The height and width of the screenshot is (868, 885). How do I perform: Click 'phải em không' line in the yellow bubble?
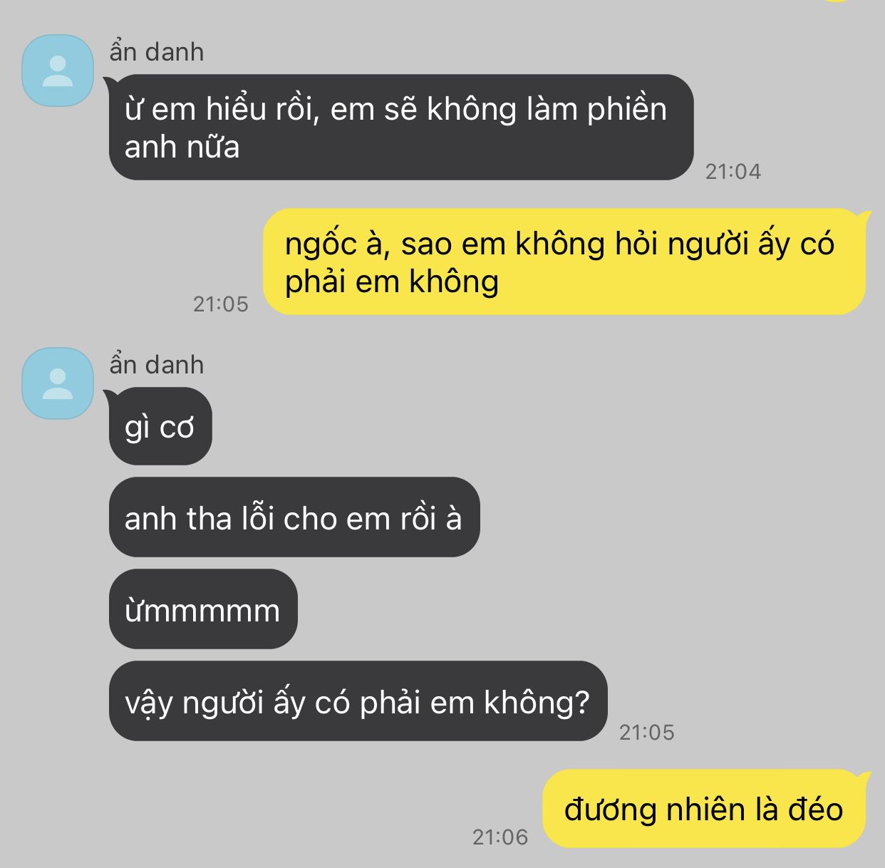pyautogui.click(x=392, y=282)
